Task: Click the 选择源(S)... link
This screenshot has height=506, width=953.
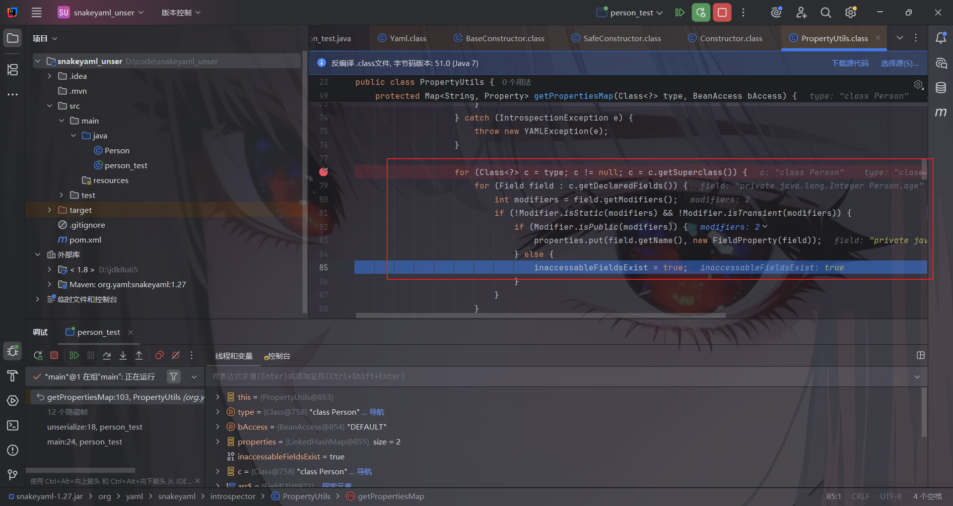Action: click(899, 63)
